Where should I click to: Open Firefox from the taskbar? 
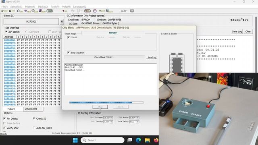point(156,140)
